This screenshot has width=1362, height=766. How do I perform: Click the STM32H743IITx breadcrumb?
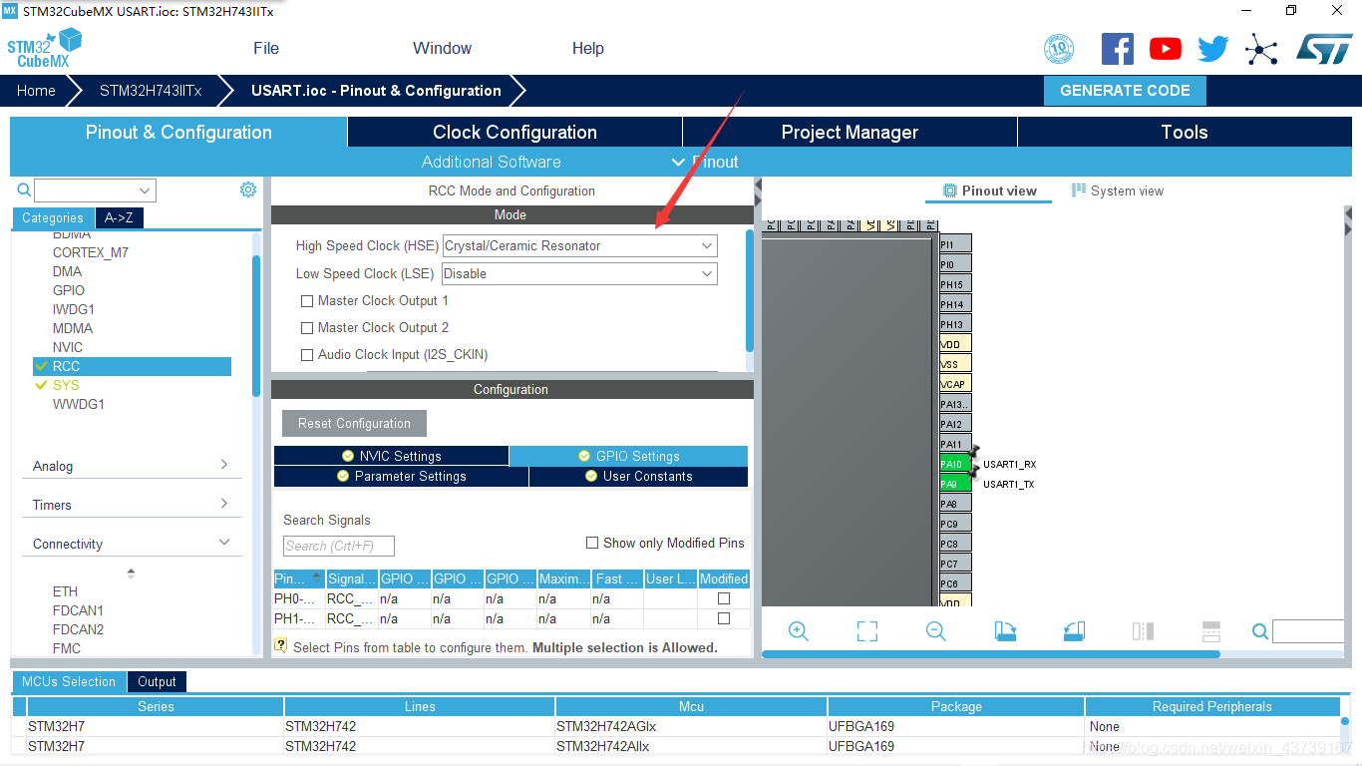(x=151, y=90)
